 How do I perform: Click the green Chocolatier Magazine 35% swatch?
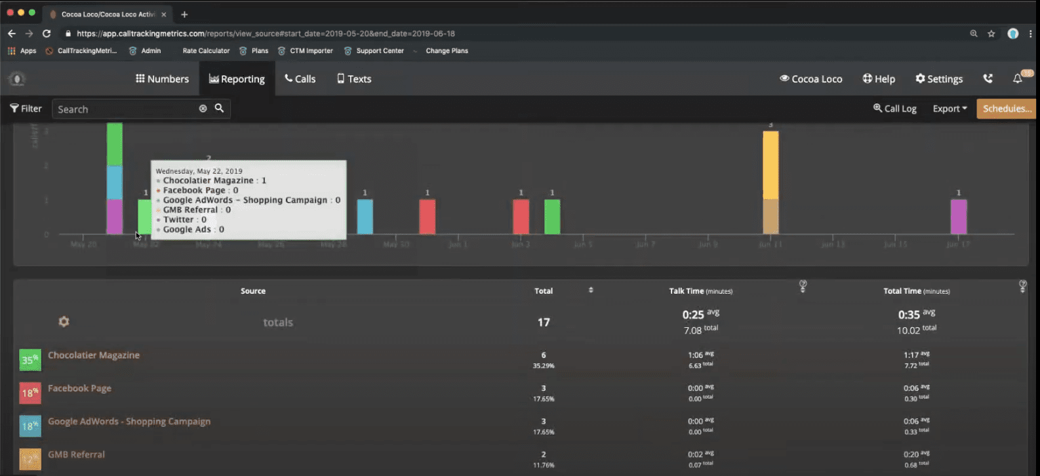(x=30, y=360)
